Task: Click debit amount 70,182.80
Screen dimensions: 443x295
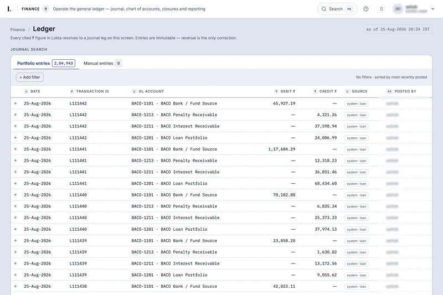Action: point(284,195)
